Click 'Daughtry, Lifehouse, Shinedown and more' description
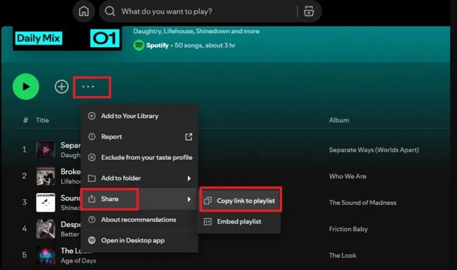This screenshot has width=457, height=270. 197,31
